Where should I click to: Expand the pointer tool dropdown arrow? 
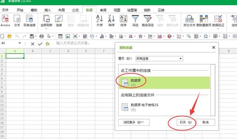point(53,36)
